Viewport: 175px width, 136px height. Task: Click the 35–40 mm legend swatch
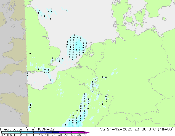[68, 132]
